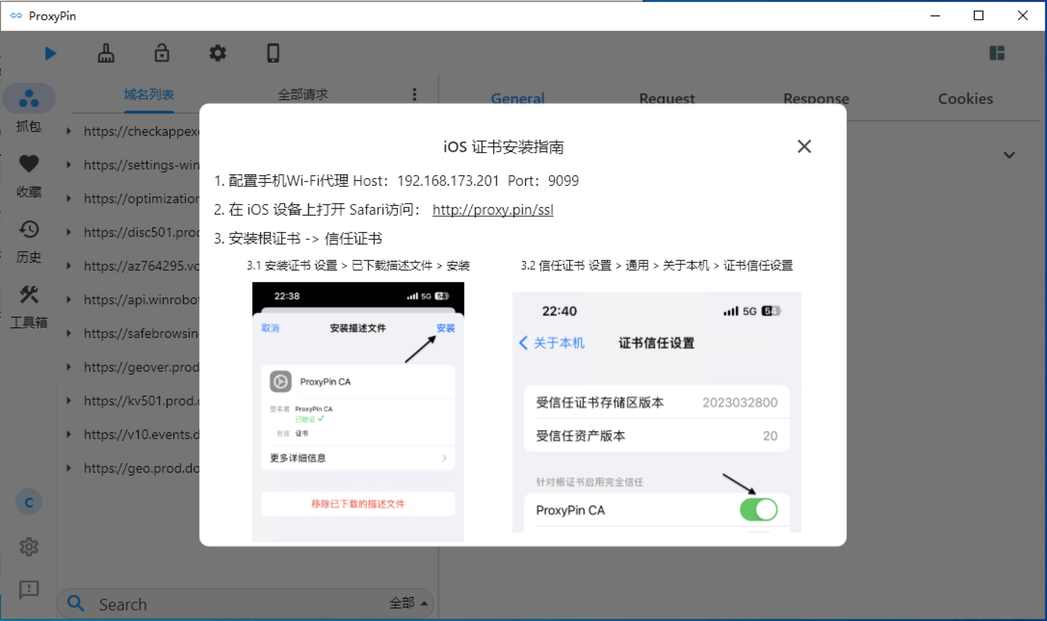The width and height of the screenshot is (1047, 621).
Task: Open the three-dot more menu
Action: click(x=415, y=94)
